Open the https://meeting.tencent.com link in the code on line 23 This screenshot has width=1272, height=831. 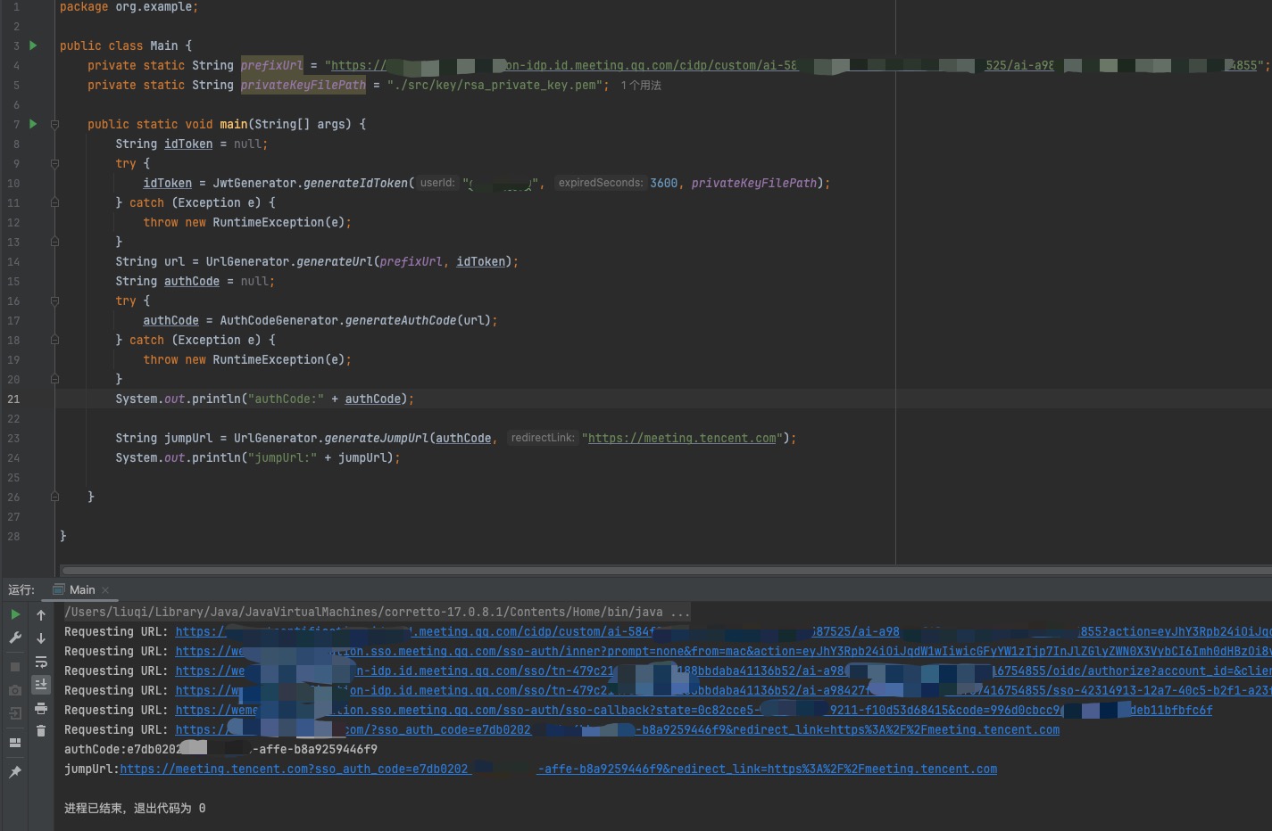pos(682,438)
